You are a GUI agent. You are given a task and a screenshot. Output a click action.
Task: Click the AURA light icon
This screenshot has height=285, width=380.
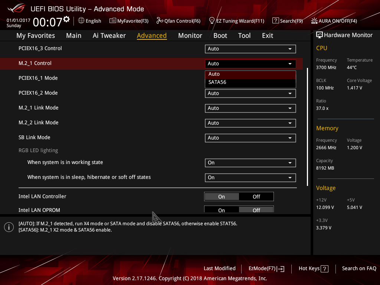(x=314, y=21)
